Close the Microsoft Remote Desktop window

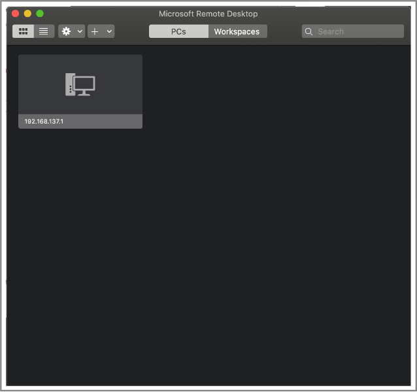16,13
